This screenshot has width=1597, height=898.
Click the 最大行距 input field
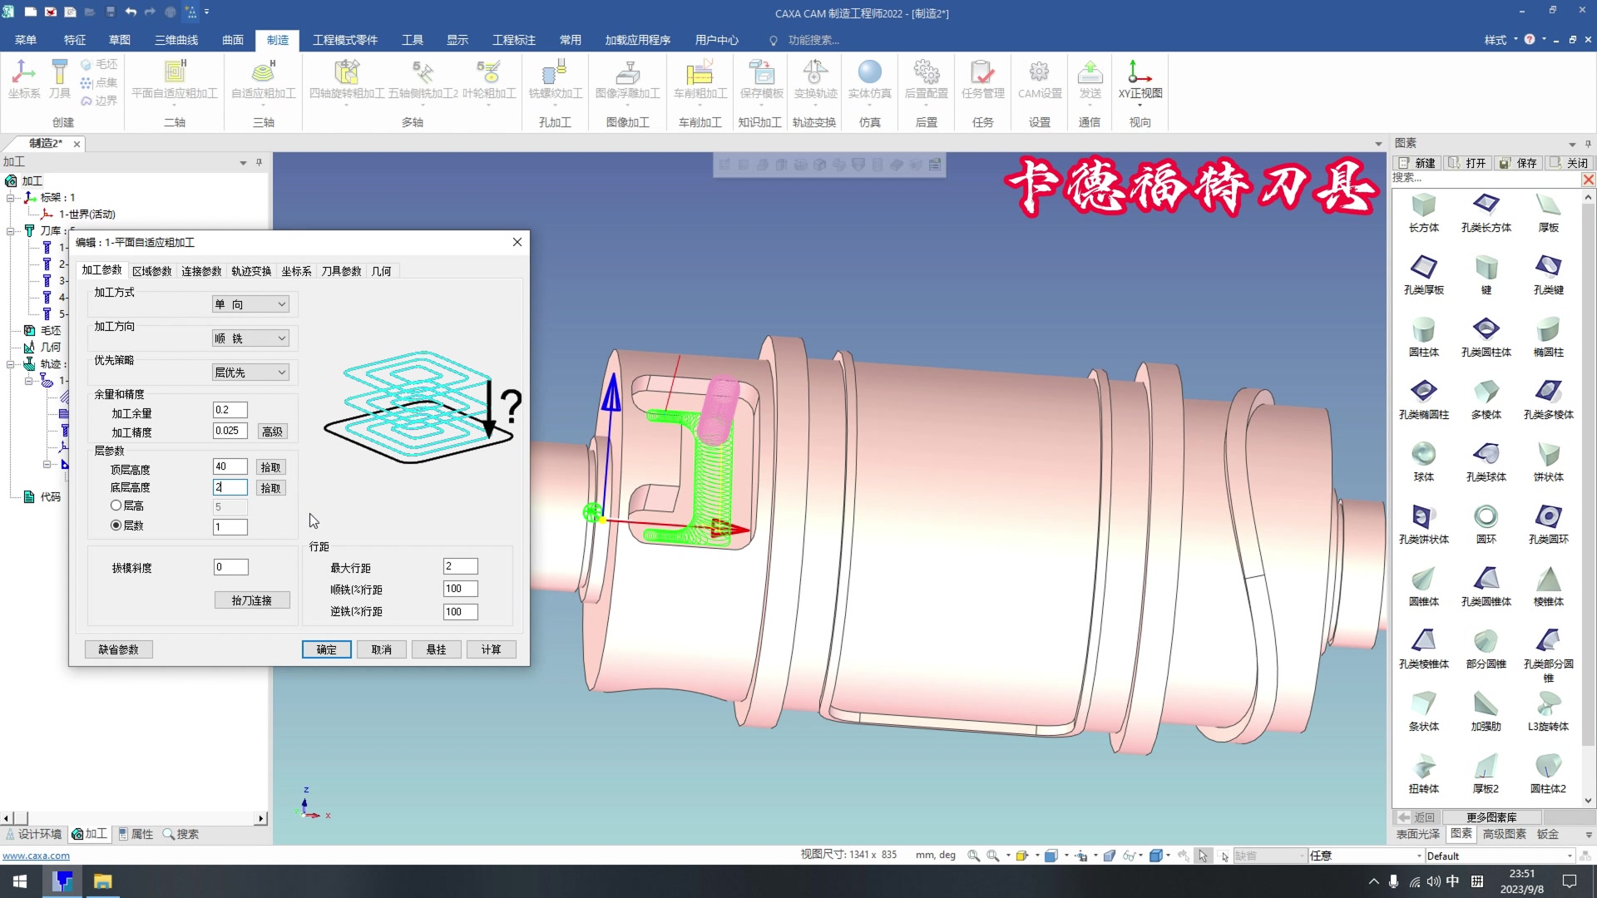(460, 566)
